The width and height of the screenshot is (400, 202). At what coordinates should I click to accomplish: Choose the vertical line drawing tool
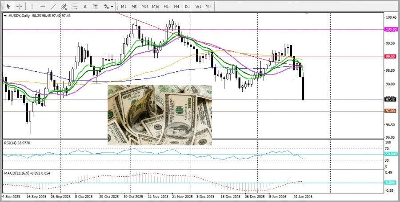click(32, 7)
